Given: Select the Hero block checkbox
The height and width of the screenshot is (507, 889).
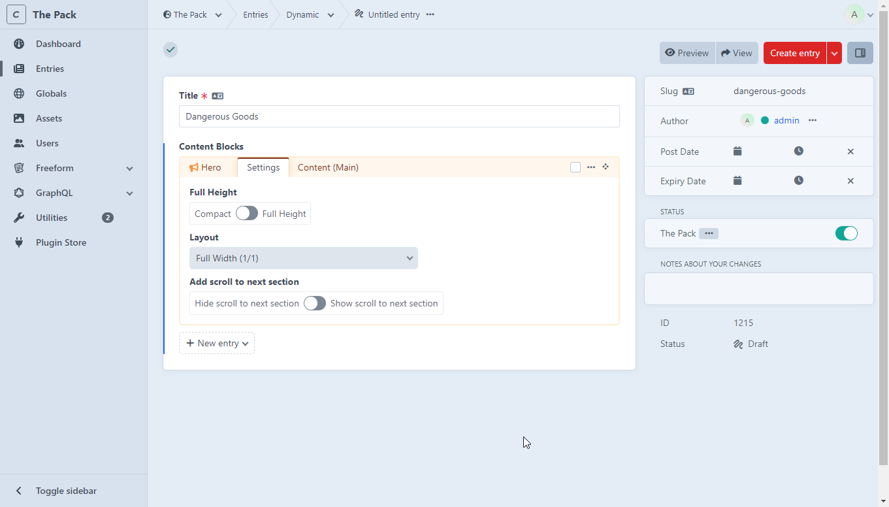Looking at the screenshot, I should (x=575, y=167).
